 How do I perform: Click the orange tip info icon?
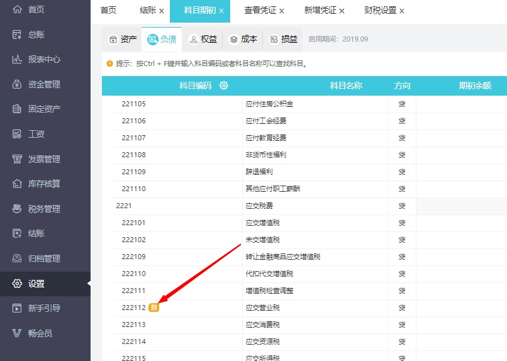[110, 64]
